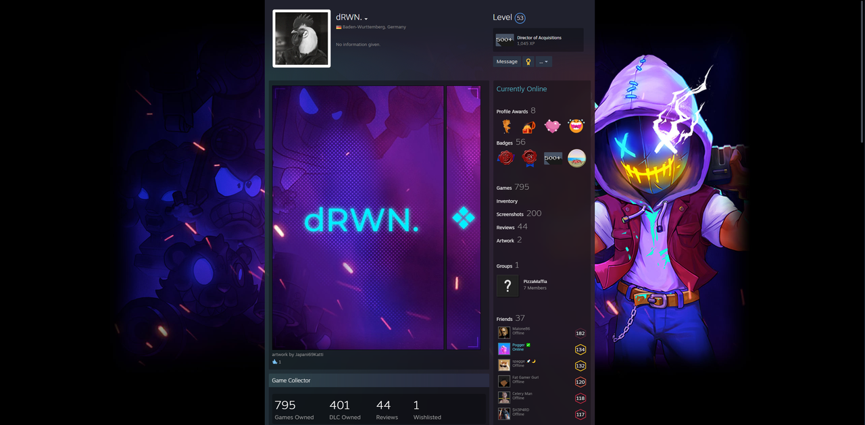Click the level 117 hexagon next to SH3P4RD
865x425 pixels.
coord(580,414)
